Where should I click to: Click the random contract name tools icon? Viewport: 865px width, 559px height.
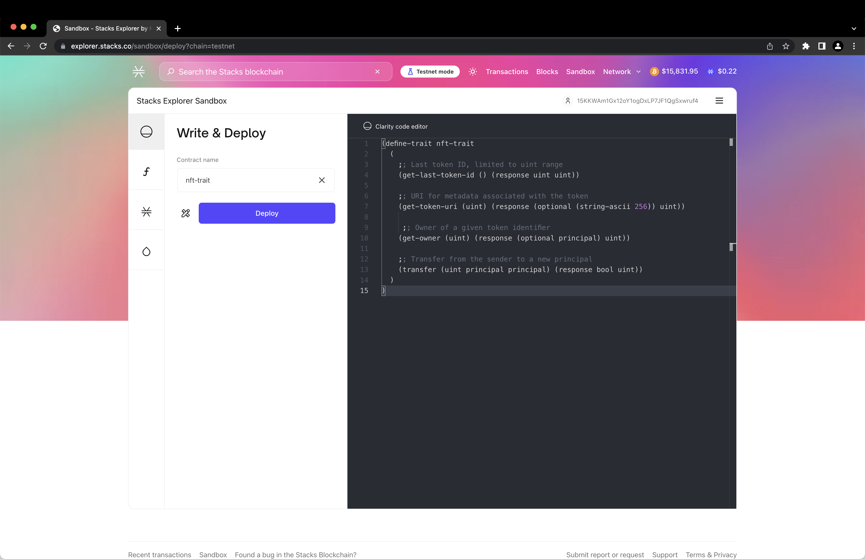185,213
